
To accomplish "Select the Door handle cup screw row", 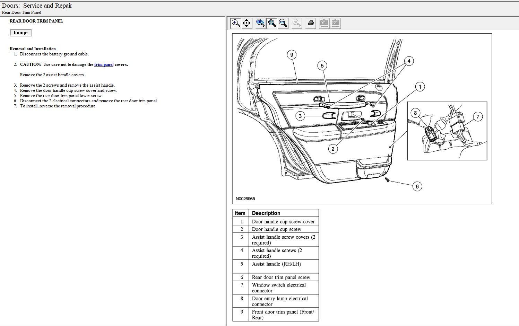I will pos(276,229).
